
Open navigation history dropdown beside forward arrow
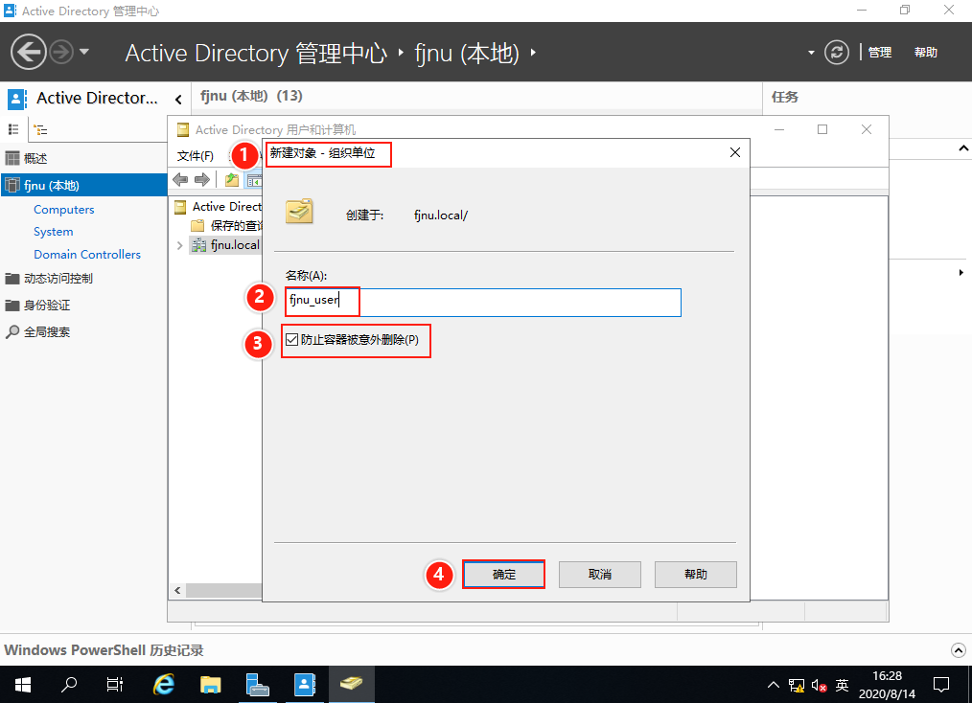tap(84, 52)
